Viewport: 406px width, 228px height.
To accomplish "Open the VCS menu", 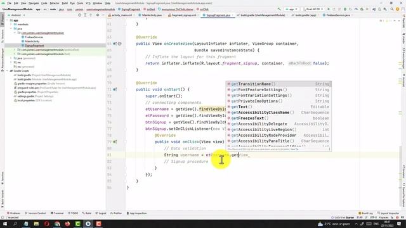I will tap(88, 3).
